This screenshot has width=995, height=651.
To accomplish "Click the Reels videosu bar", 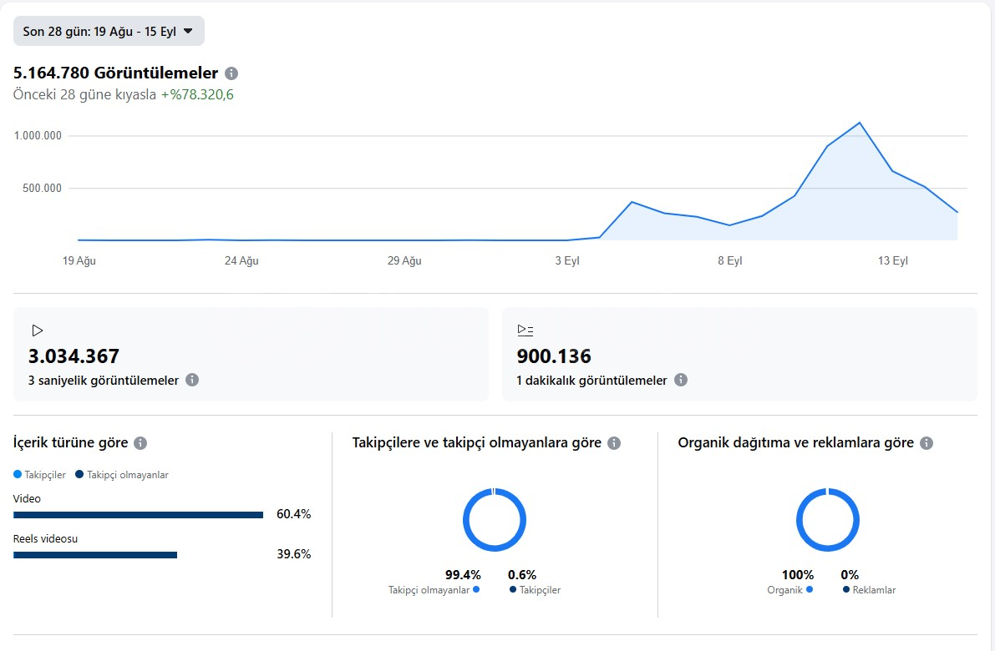I will pyautogui.click(x=95, y=555).
